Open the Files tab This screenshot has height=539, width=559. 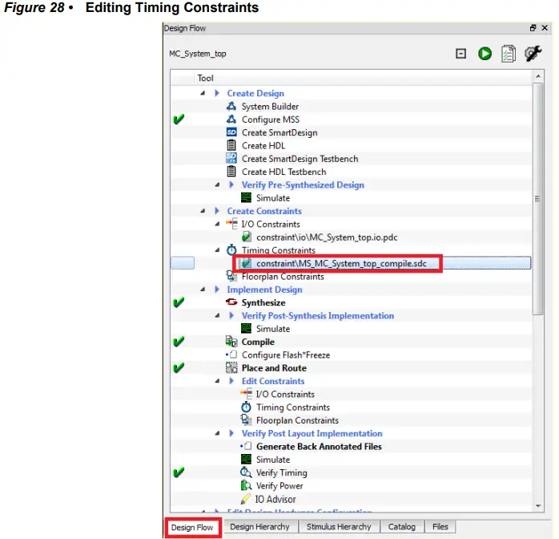[440, 526]
